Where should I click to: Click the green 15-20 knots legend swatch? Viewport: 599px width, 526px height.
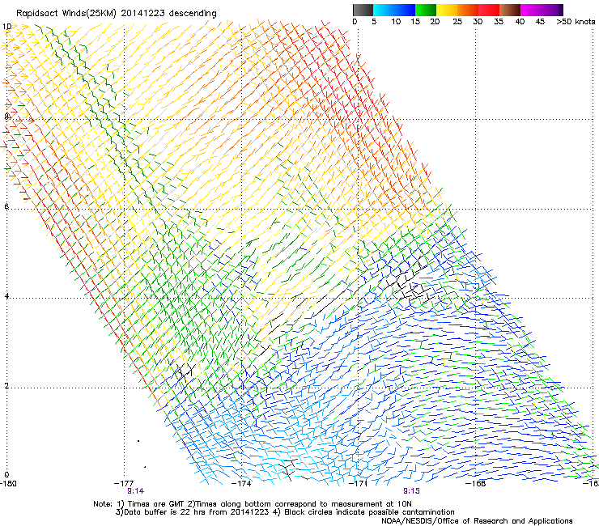[x=426, y=10]
